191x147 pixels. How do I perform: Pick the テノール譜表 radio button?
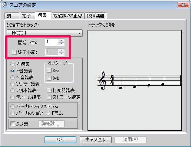click(x=13, y=97)
